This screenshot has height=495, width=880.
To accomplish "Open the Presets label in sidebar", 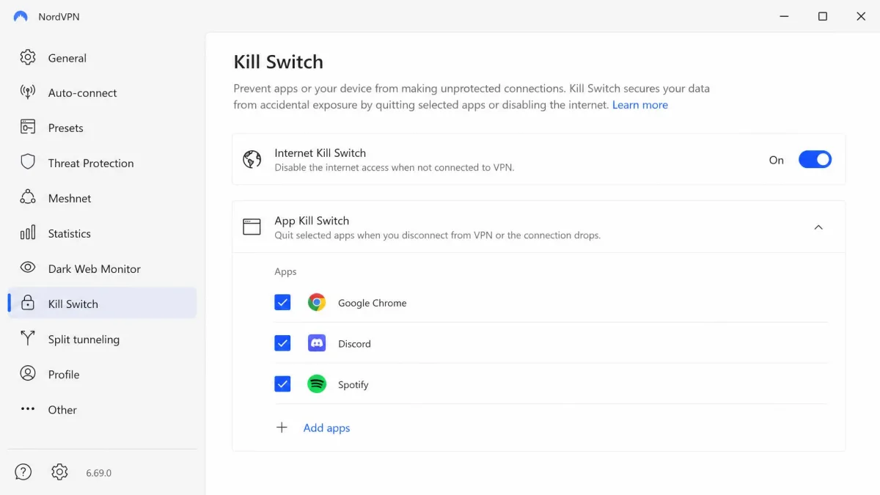I will 65,128.
